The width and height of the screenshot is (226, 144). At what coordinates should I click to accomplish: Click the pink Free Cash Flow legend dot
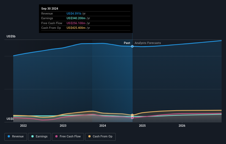click(56, 136)
